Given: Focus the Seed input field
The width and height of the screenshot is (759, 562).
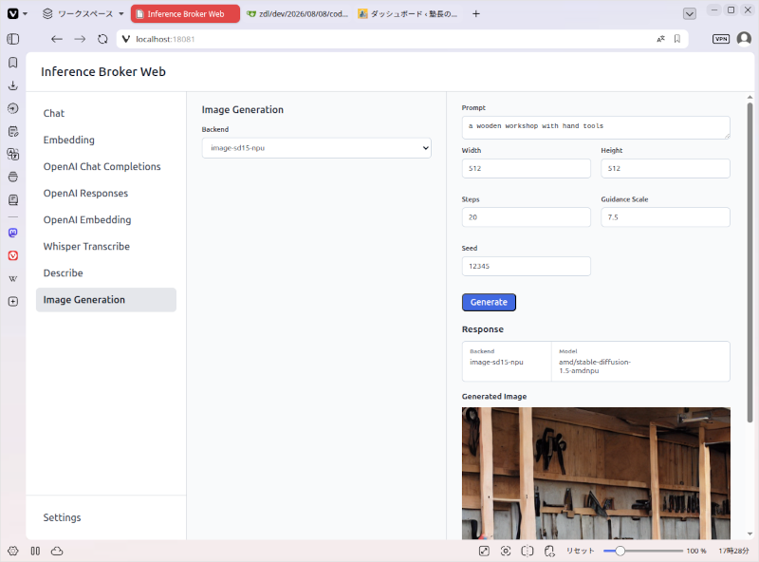Looking at the screenshot, I should click(527, 266).
